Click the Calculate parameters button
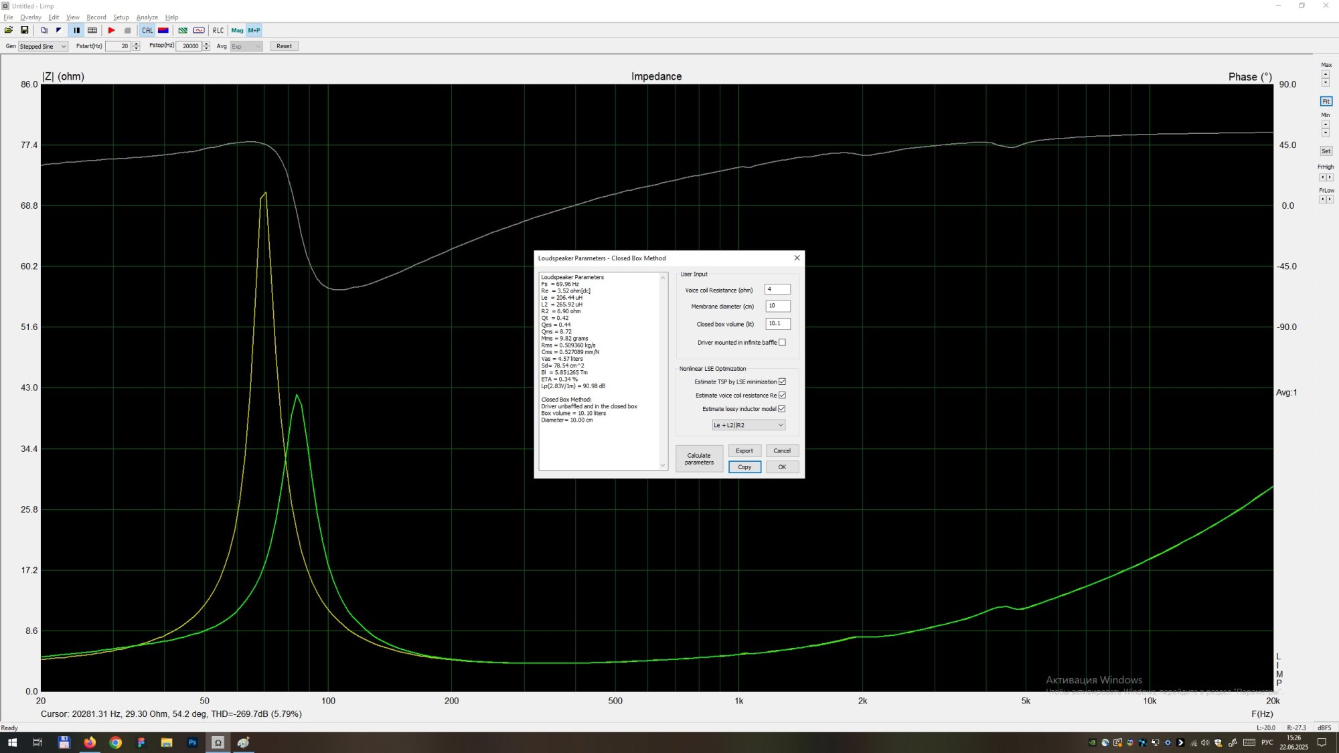The height and width of the screenshot is (753, 1339). (x=699, y=458)
